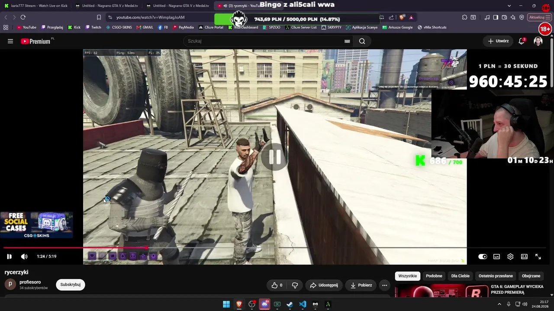Open the Przeglądaj bookmark
Image resolution: width=554 pixels, height=311 pixels.
(52, 27)
